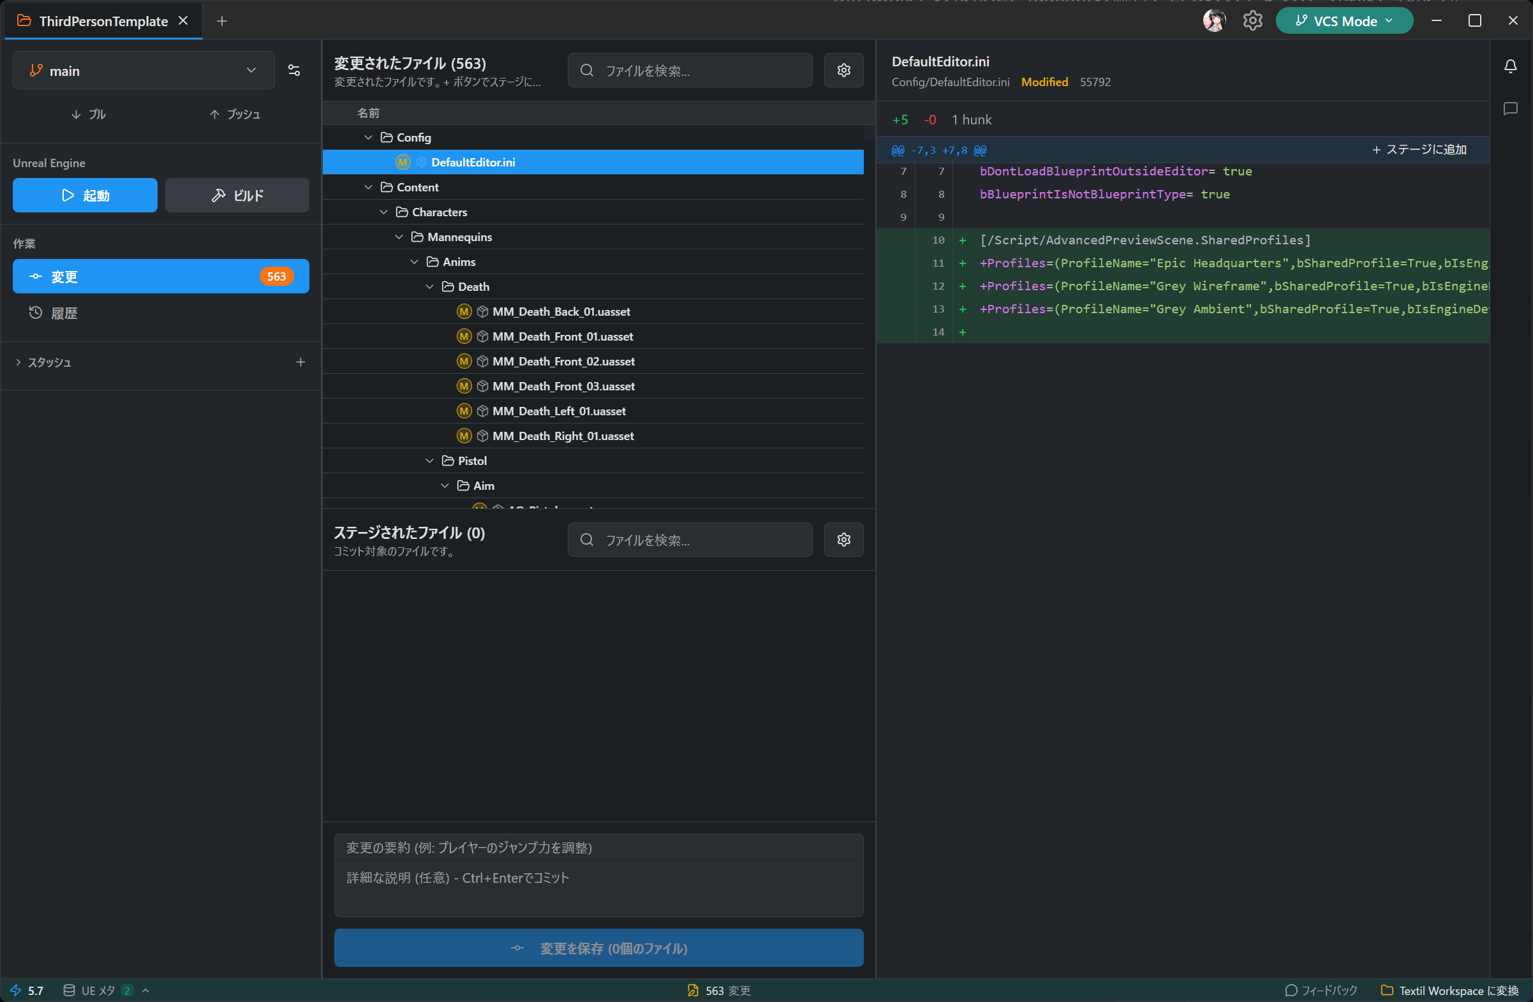Collapse the Config folder

369,137
